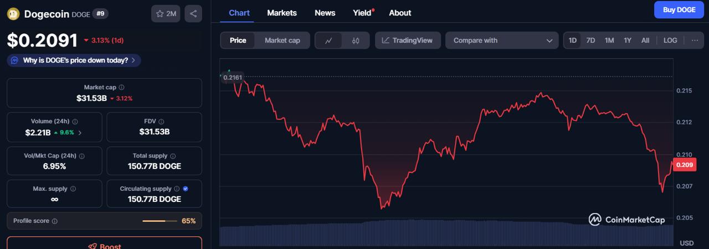Viewport: 709px width, 249px height.
Task: Open the Compare with dropdown
Action: [x=503, y=40]
